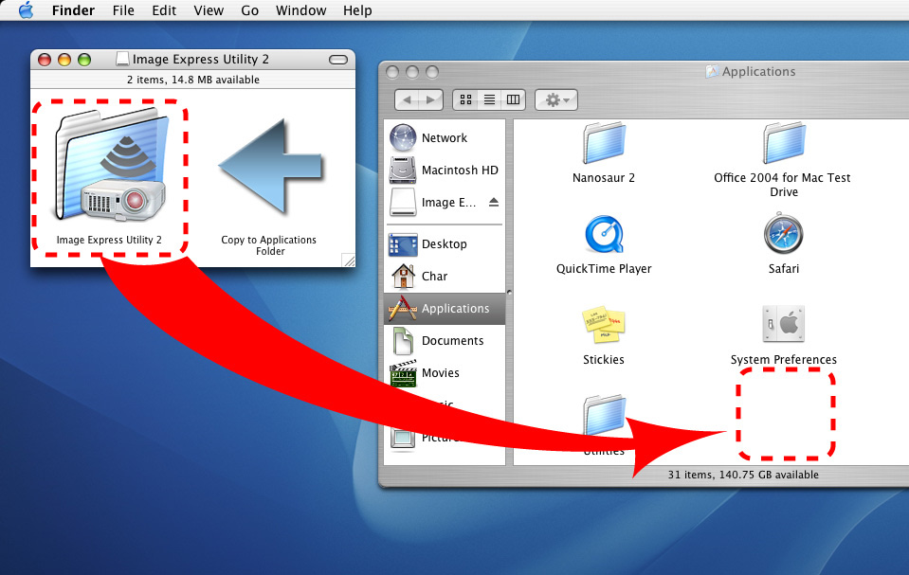Select the Safari application icon
This screenshot has height=575, width=909.
coord(784,235)
